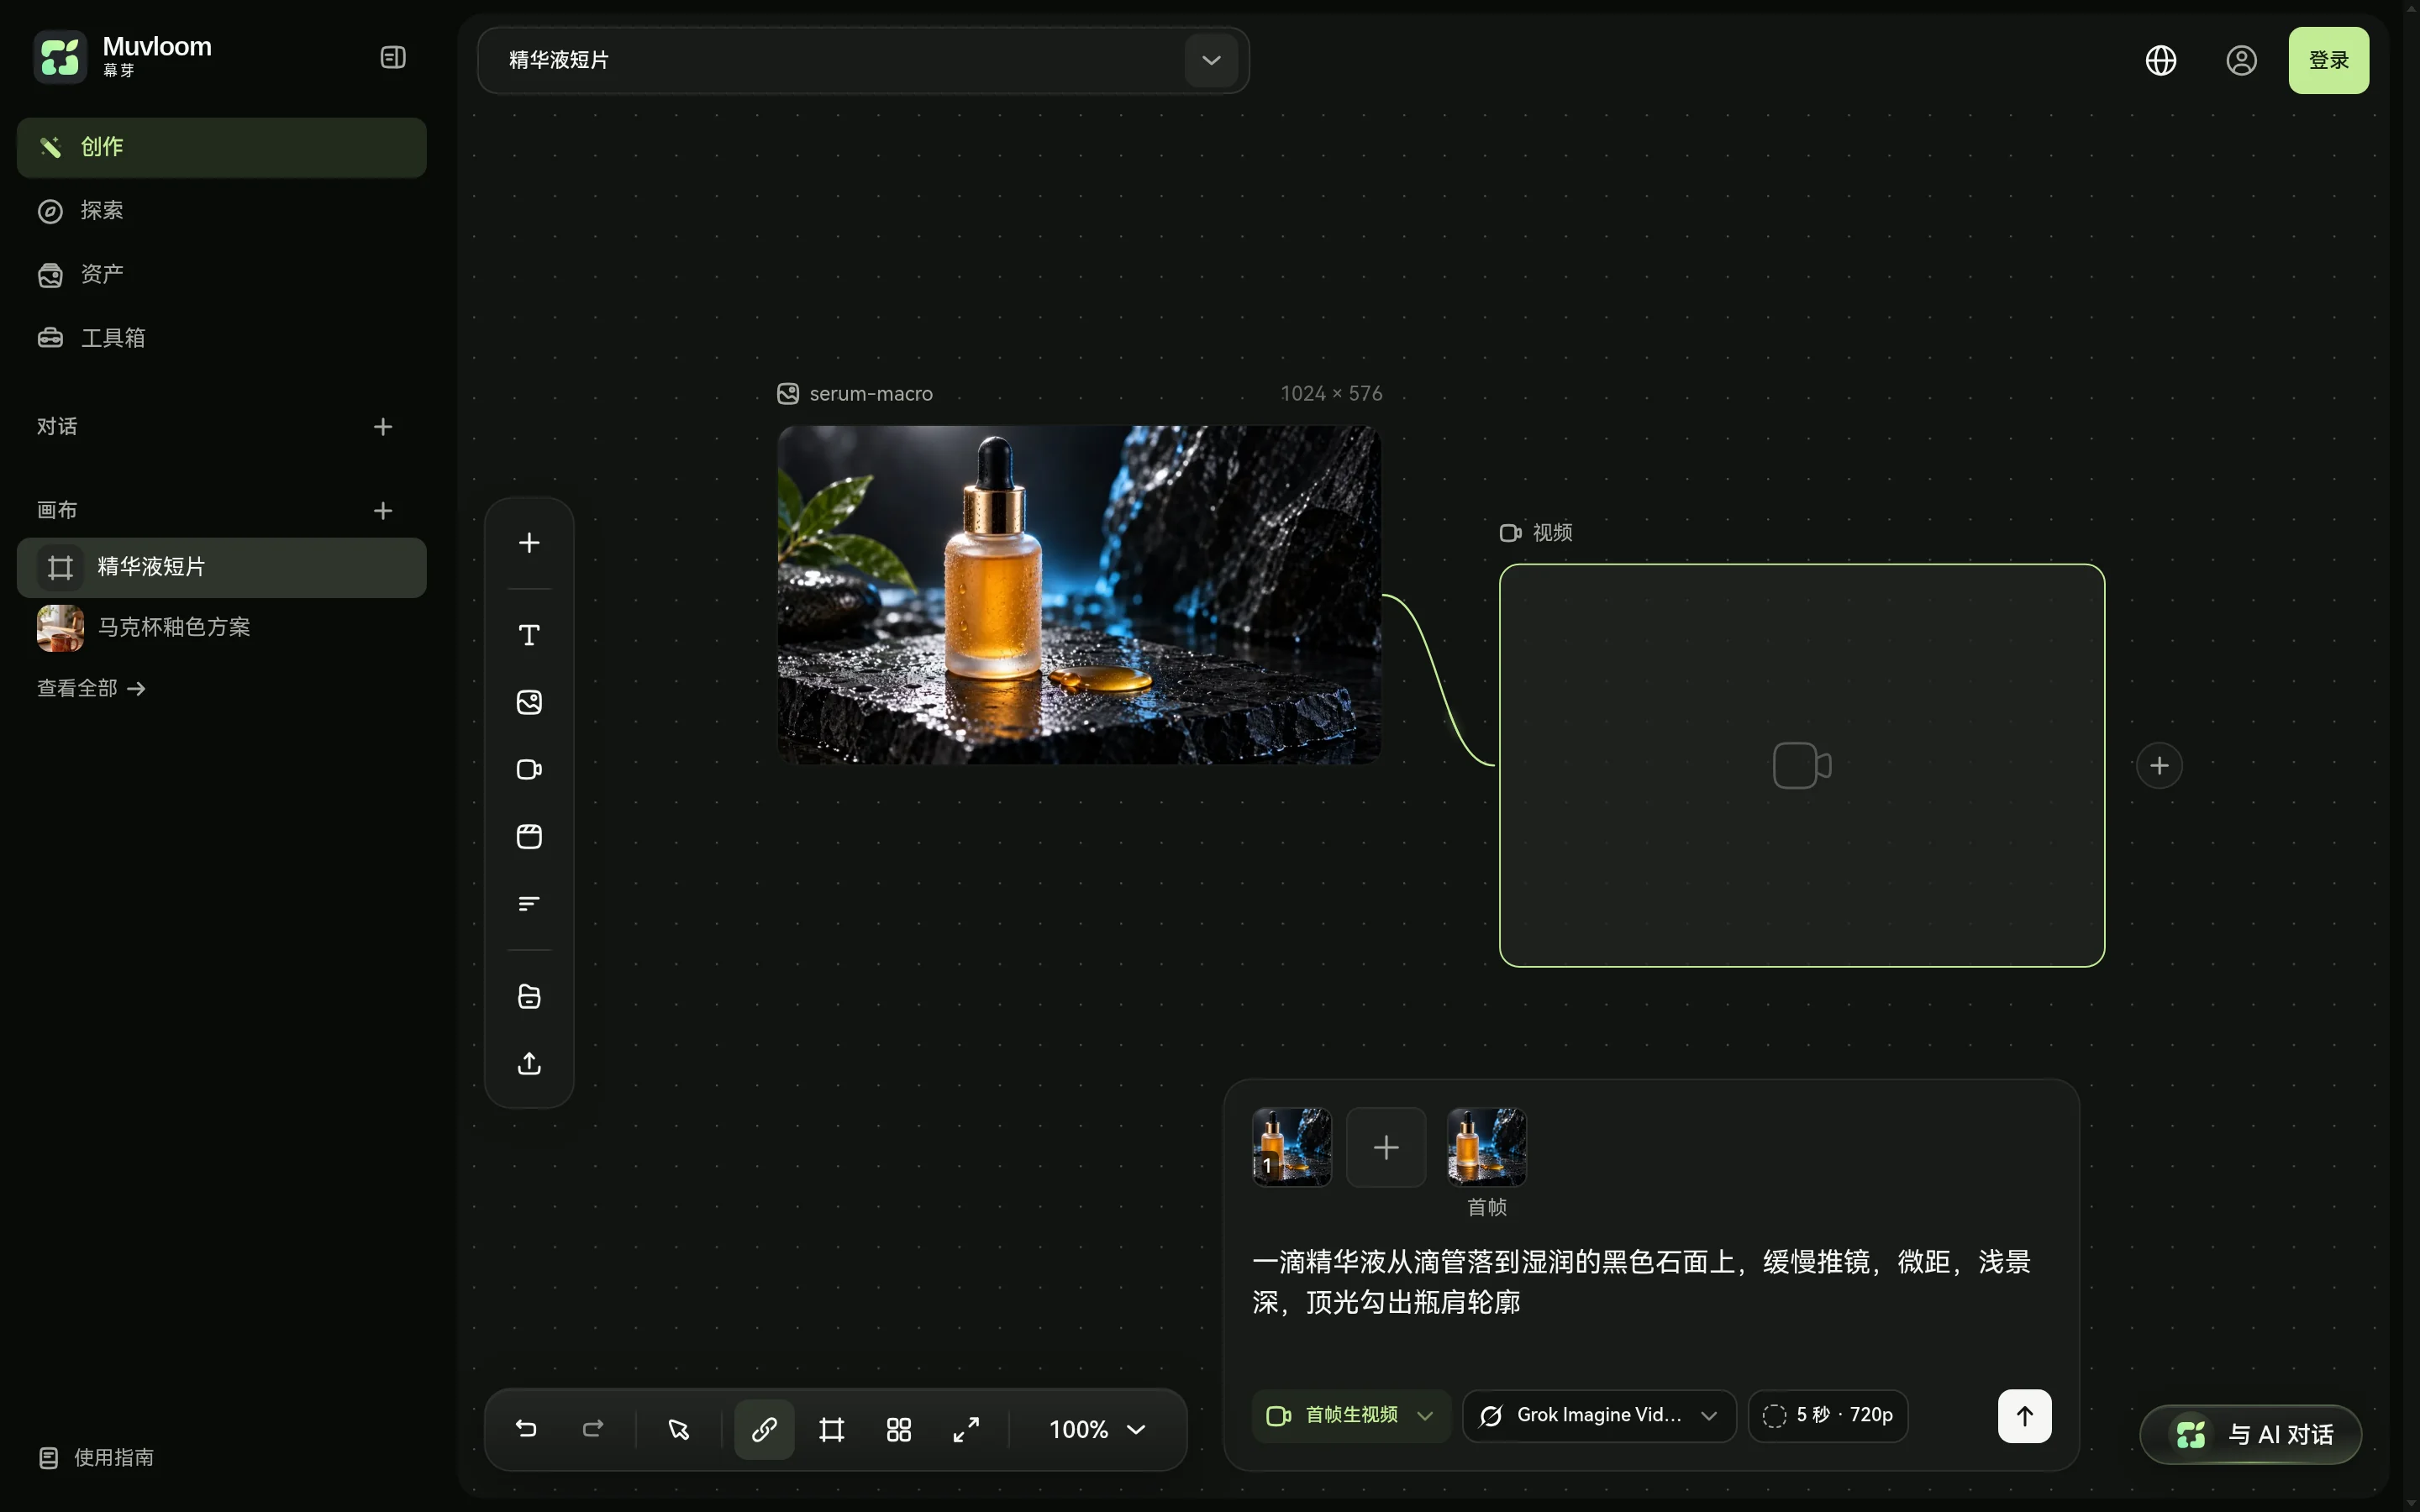Viewport: 2420px width, 1512px height.
Task: Open the 使用指南 guide link
Action: [x=96, y=1458]
